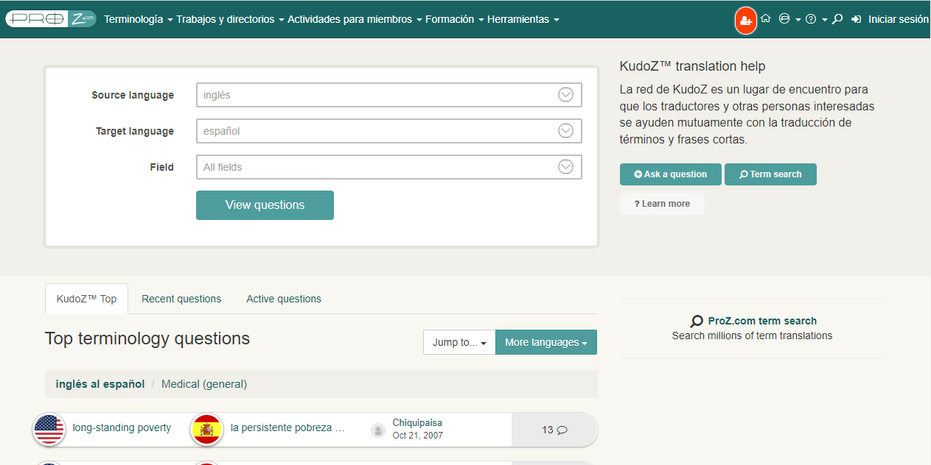Open the ProZ.com term search link
Viewport: 931px width, 465px height.
pos(761,321)
